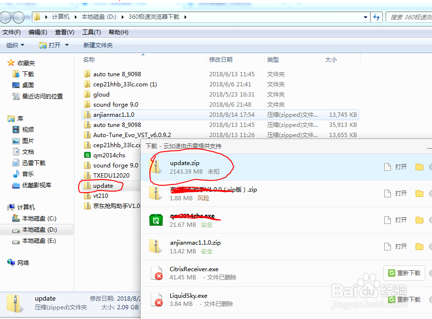Expand the arrow next to the 打开 toolbar button
This screenshot has width=432, height=319.
[x=67, y=45]
